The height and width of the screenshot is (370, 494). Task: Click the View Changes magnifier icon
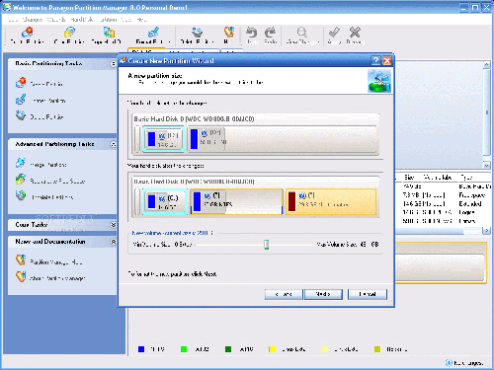[302, 33]
